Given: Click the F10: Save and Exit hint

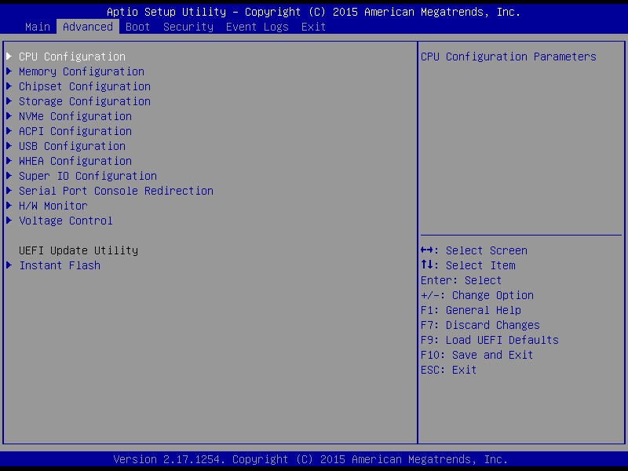Looking at the screenshot, I should pyautogui.click(x=476, y=355).
